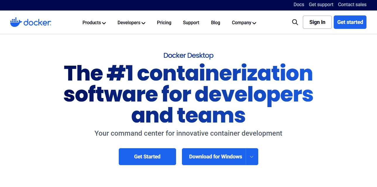Click the hero Get Started button
Viewport: 377px width, 187px height.
coord(147,157)
